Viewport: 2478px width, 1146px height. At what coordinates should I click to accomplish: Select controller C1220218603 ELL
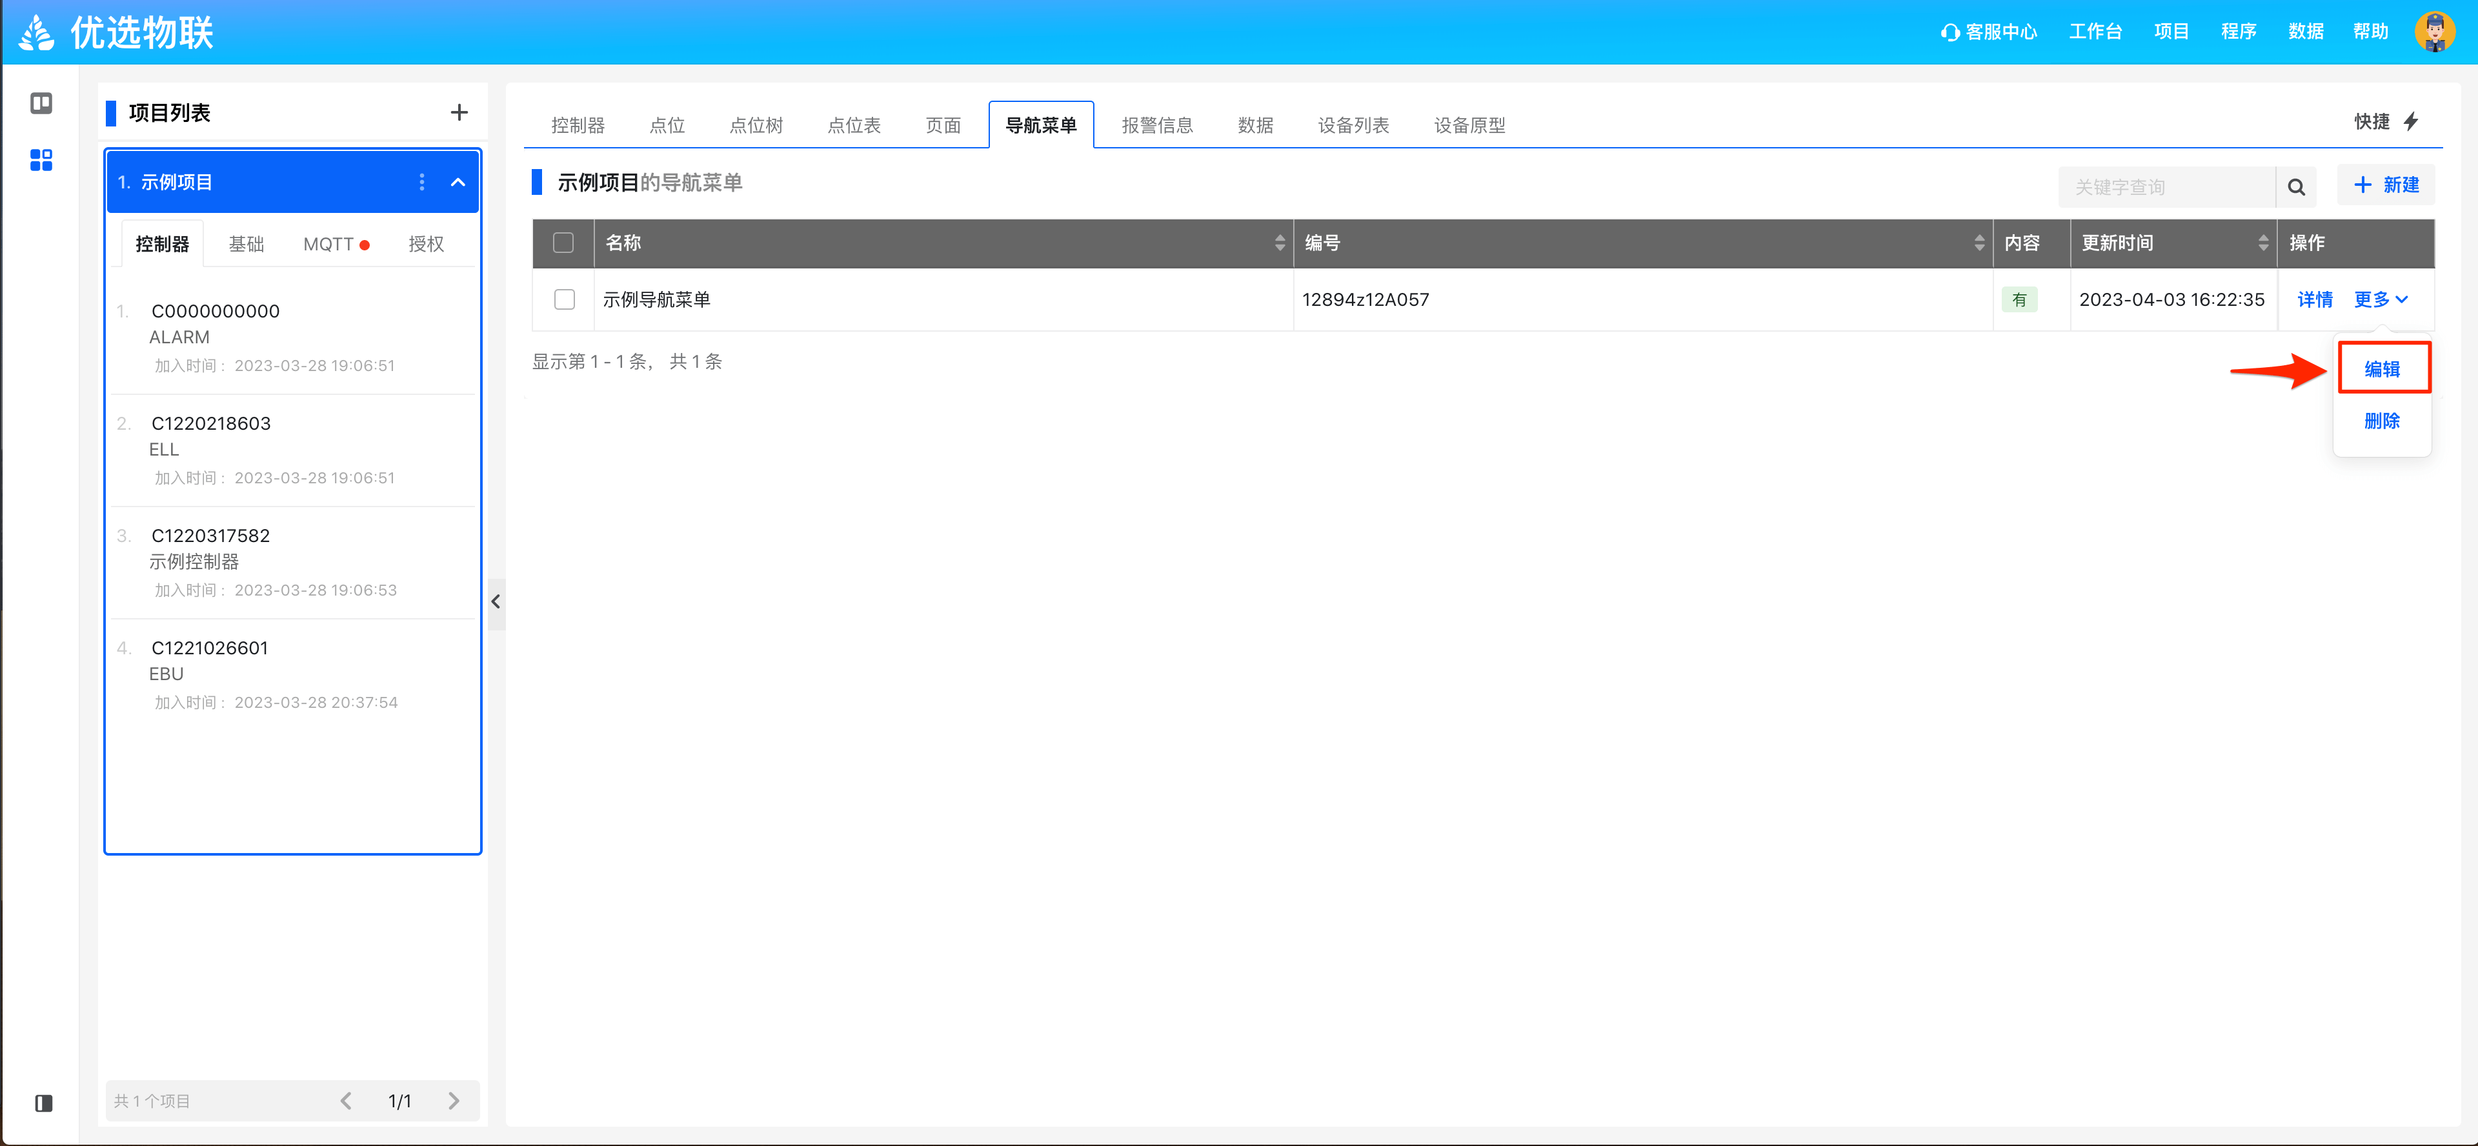[292, 450]
